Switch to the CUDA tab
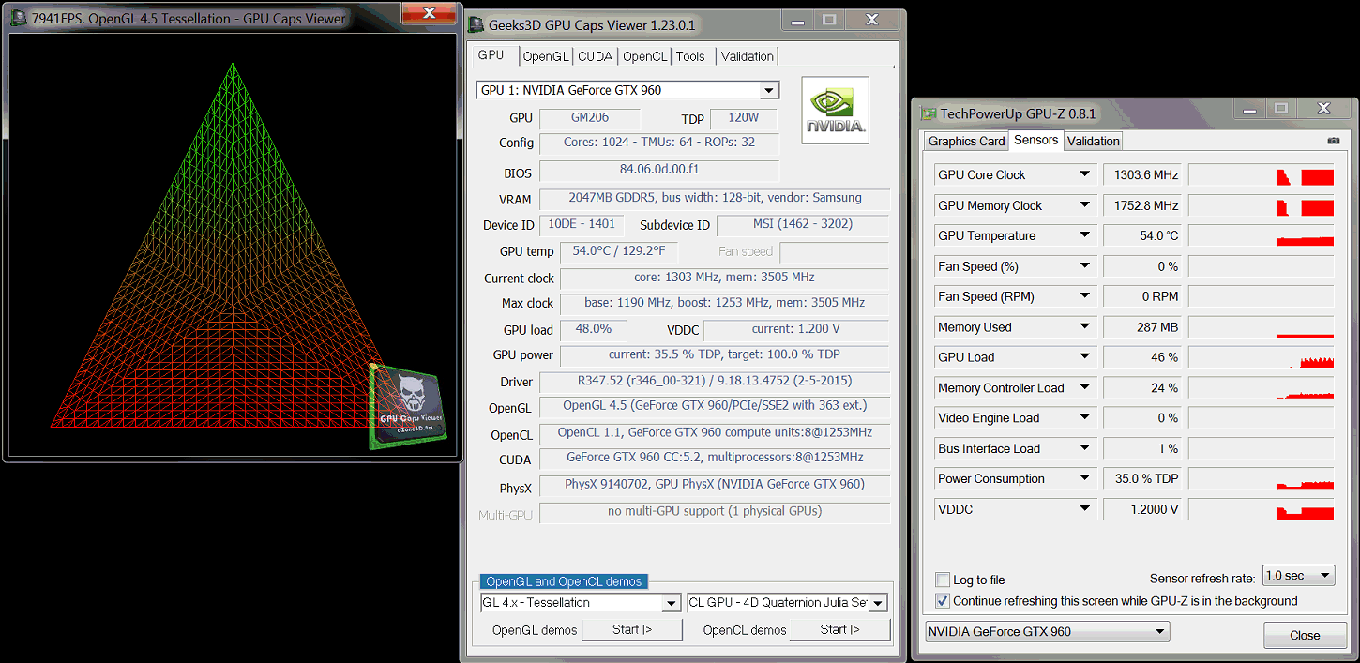1360x663 pixels. point(595,56)
